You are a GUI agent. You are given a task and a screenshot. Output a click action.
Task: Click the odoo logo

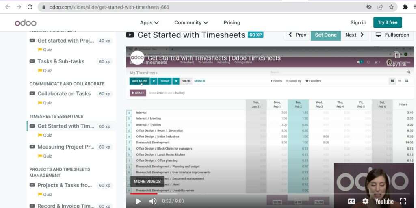[26, 23]
